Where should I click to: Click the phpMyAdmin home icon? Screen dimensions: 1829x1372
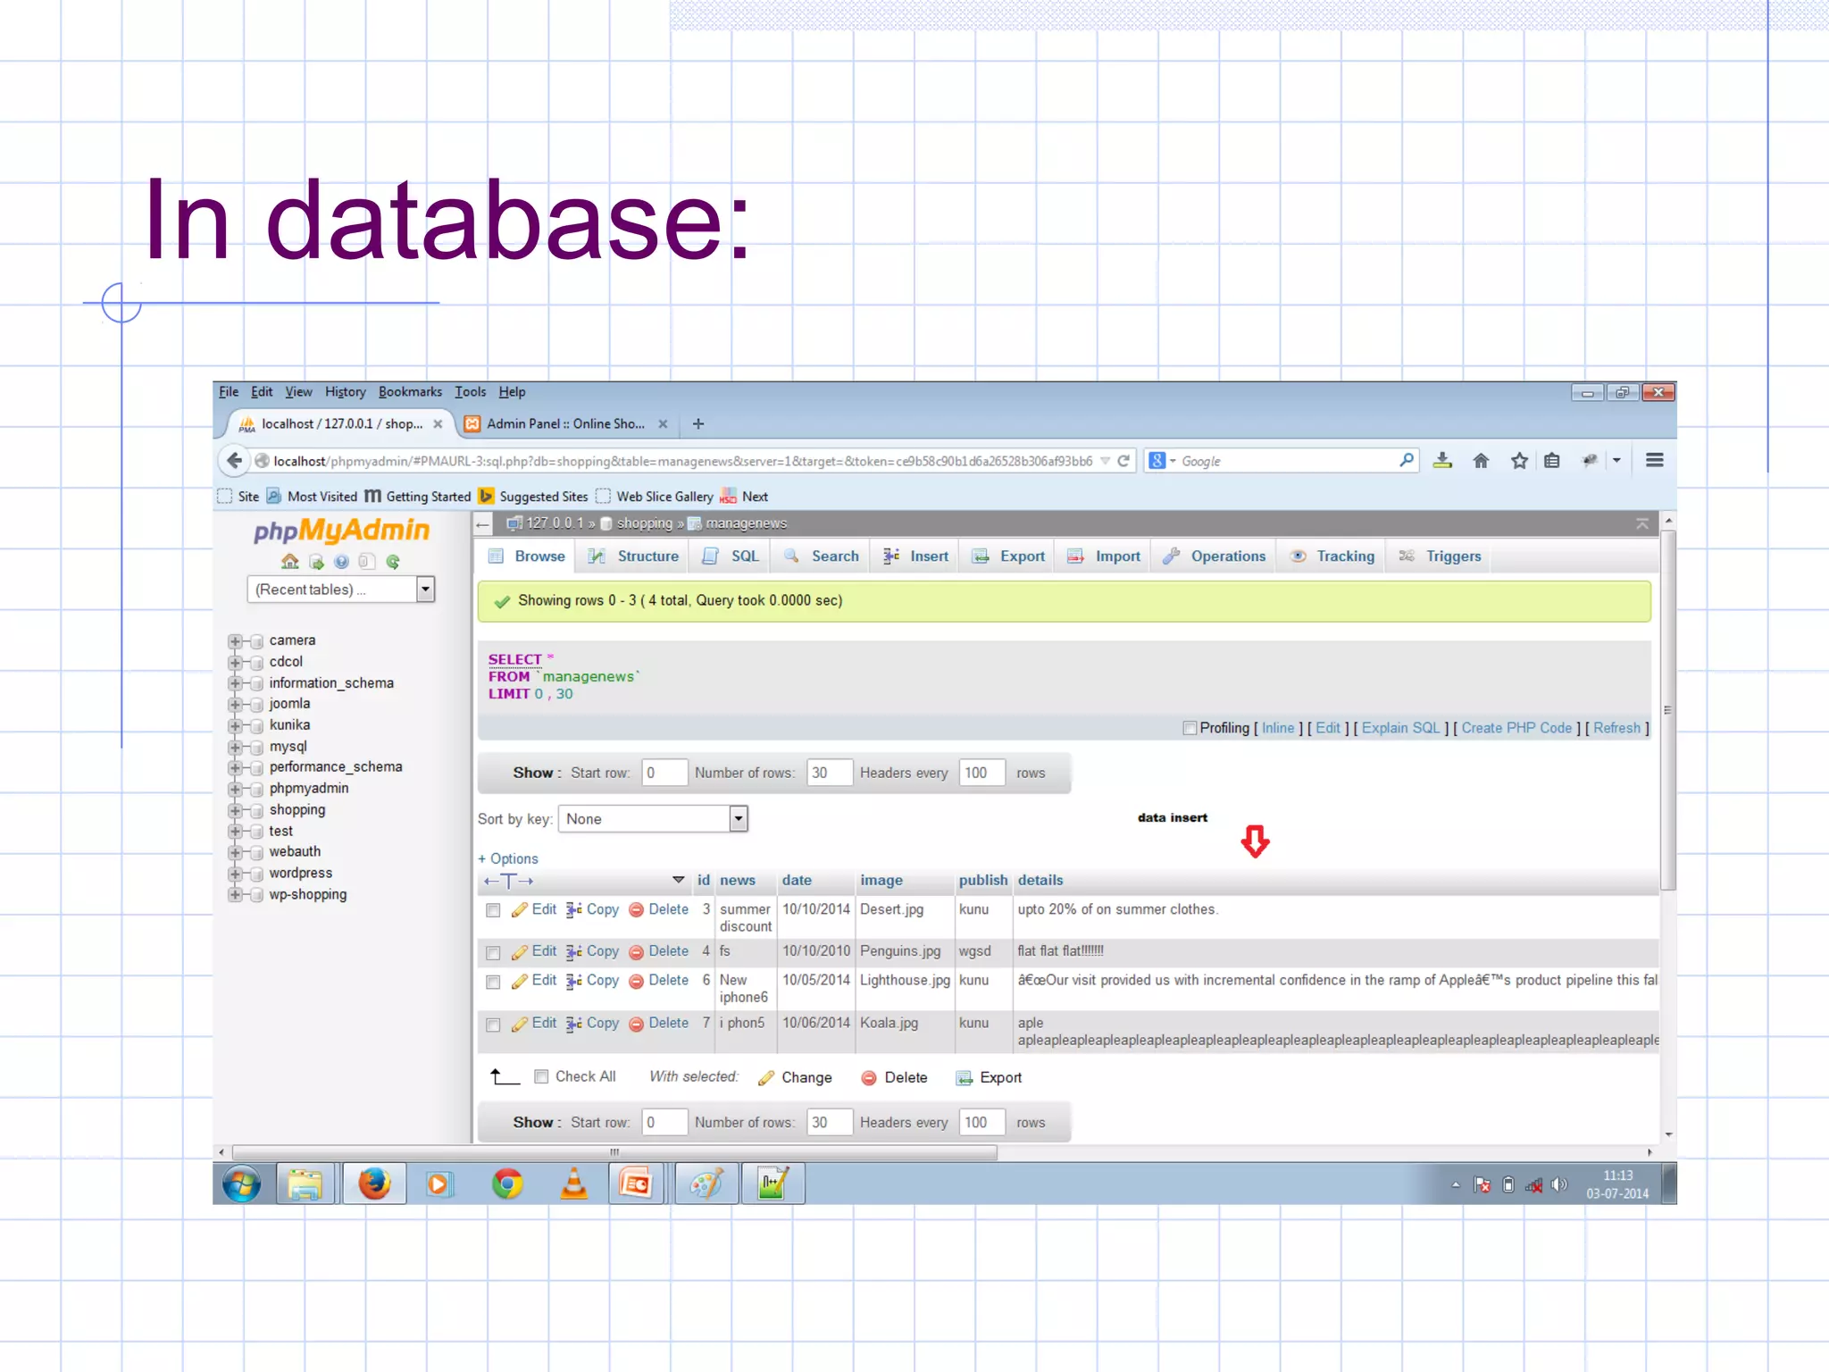(289, 561)
